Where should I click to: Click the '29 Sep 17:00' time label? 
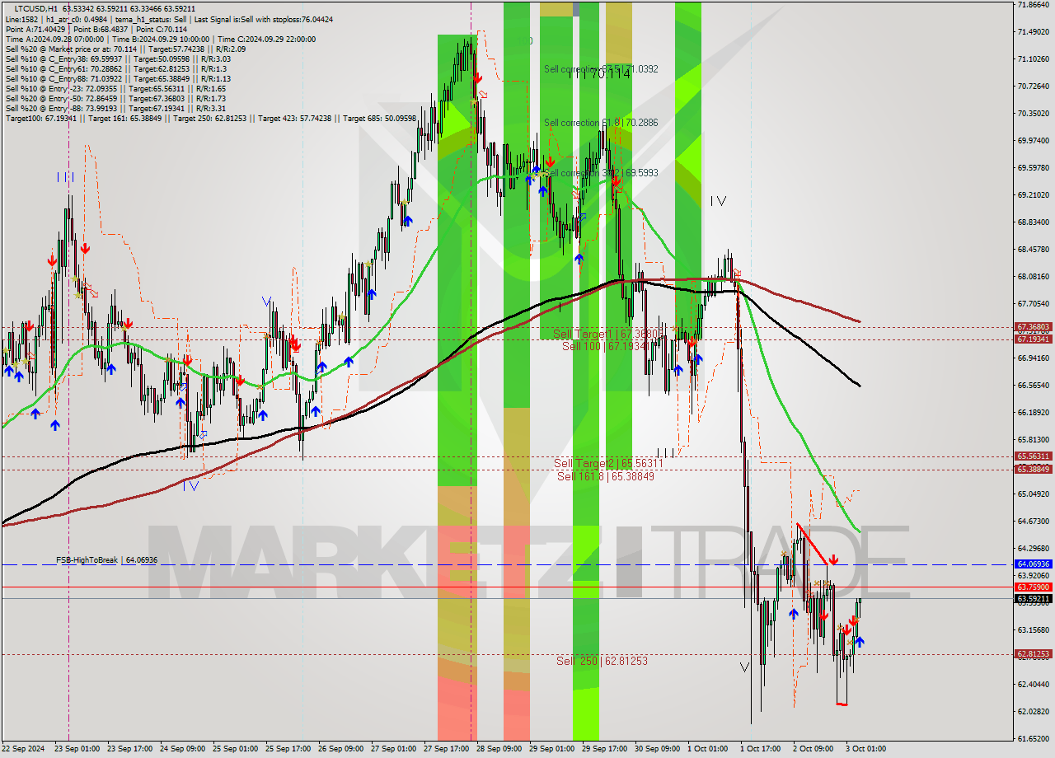(604, 749)
